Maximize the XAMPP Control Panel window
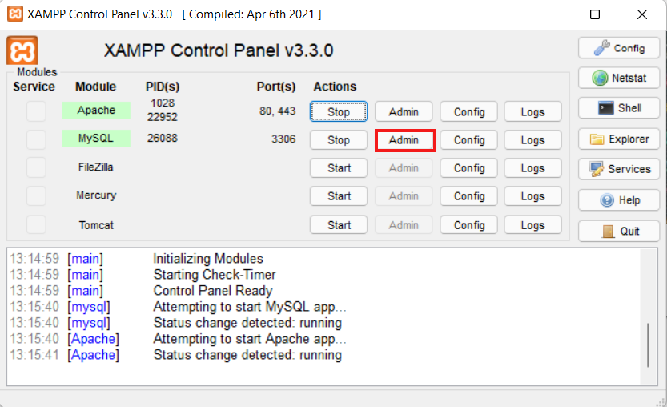The image size is (667, 407). pyautogui.click(x=595, y=14)
